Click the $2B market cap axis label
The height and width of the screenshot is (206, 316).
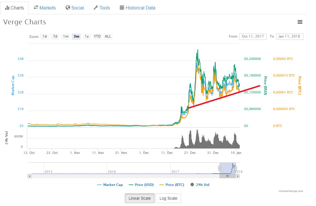pos(21,92)
